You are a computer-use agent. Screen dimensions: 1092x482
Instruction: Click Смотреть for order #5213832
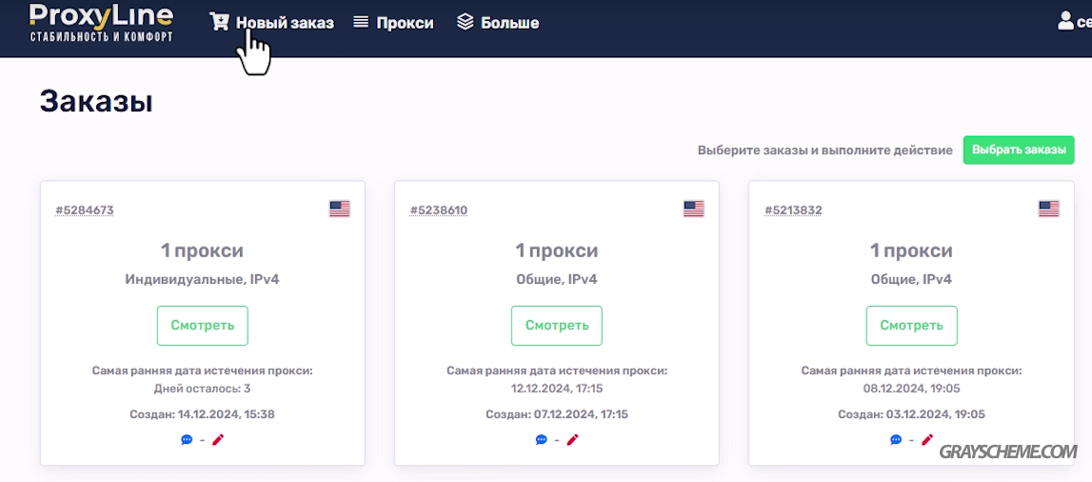point(912,325)
